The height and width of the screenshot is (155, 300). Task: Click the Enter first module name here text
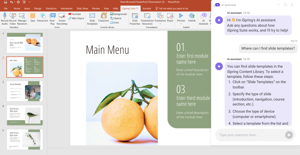[192, 59]
